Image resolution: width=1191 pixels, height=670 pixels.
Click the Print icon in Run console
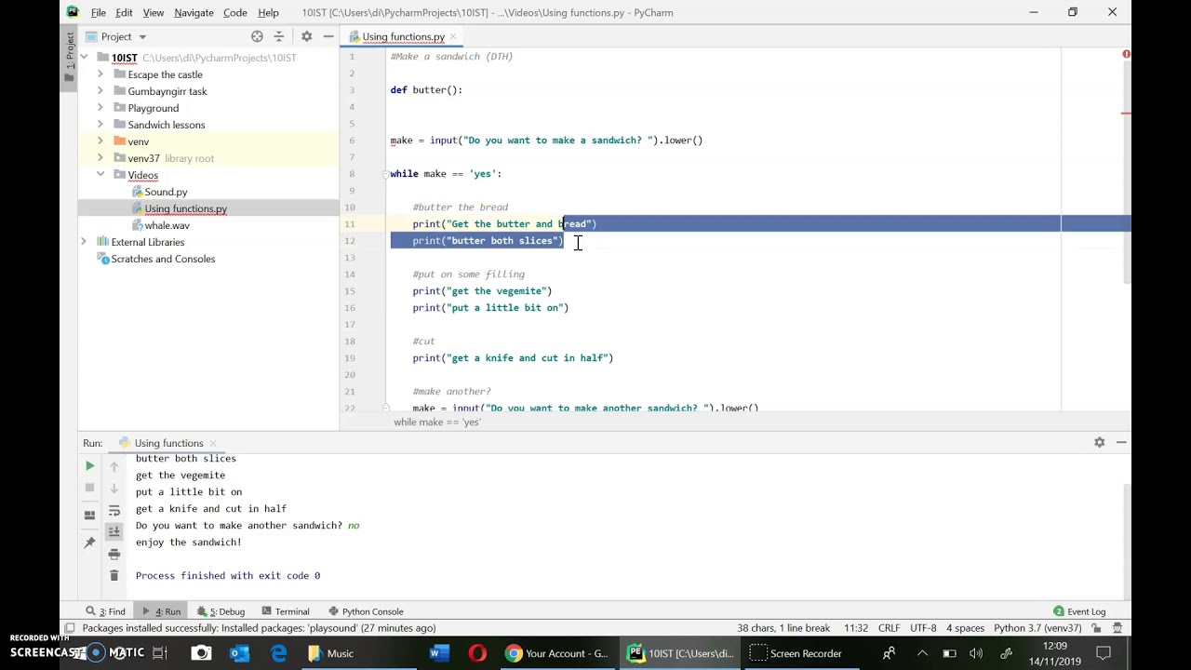tap(114, 554)
